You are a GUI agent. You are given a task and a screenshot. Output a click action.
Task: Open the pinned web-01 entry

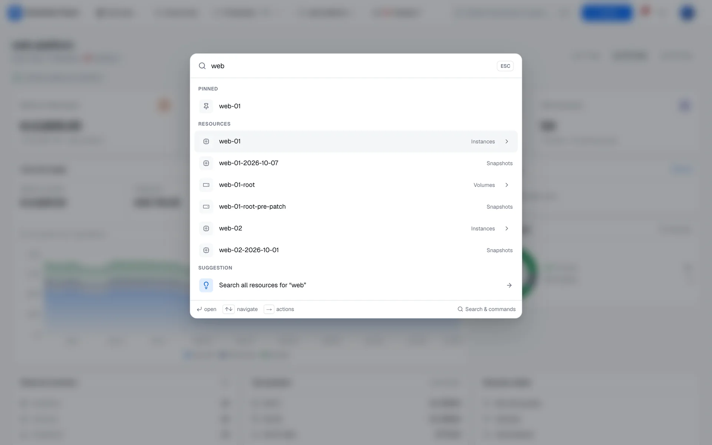356,106
